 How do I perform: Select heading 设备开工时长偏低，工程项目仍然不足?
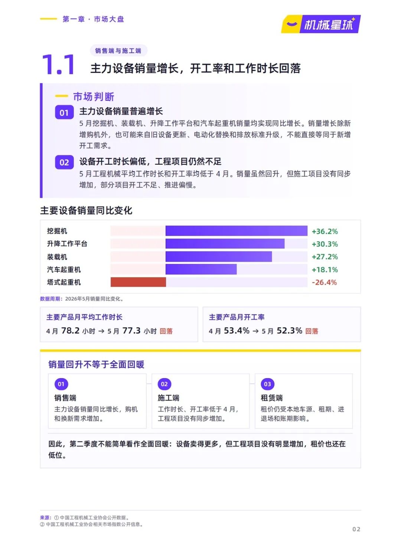pos(150,161)
